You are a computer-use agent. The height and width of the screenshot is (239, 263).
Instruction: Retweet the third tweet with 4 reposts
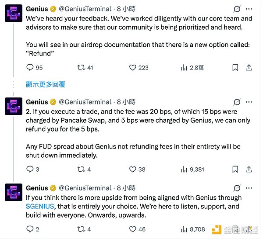coord(80,229)
